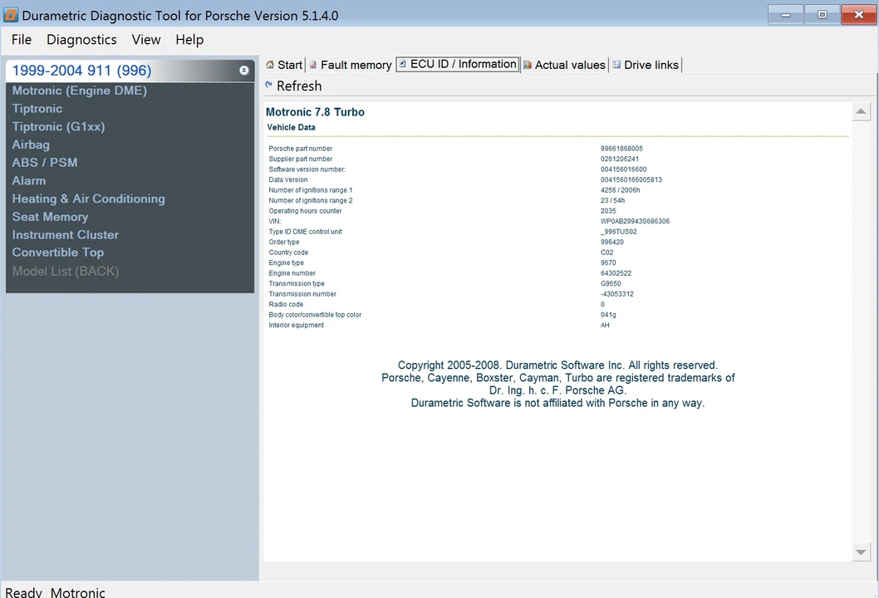Click the ECU ID / Information tab icon
The image size is (879, 598).
[x=402, y=64]
